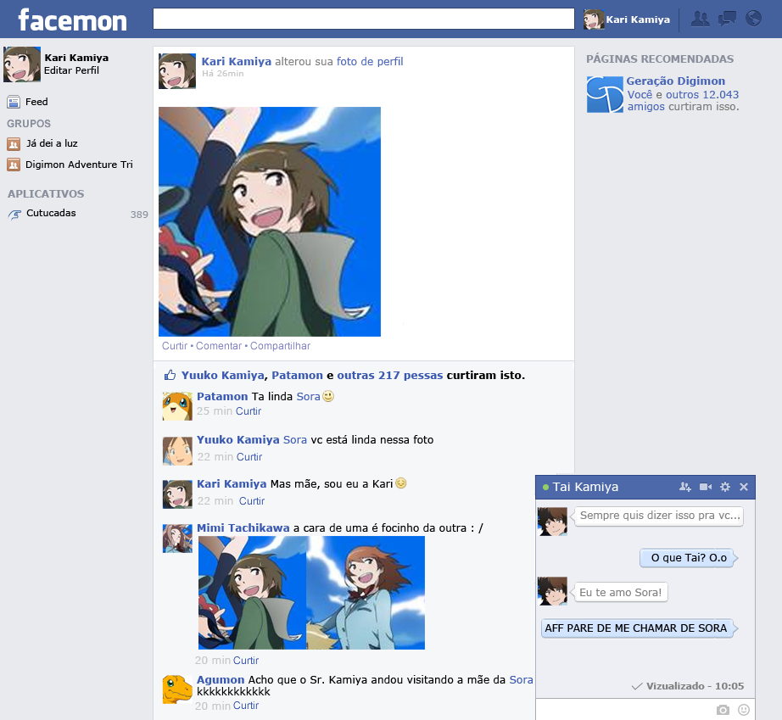Like Kari Kamiya's comment

coord(251,500)
